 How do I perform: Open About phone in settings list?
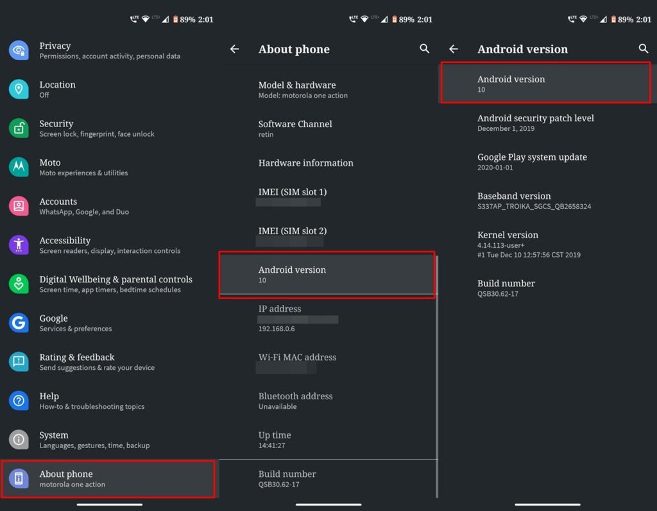(108, 479)
